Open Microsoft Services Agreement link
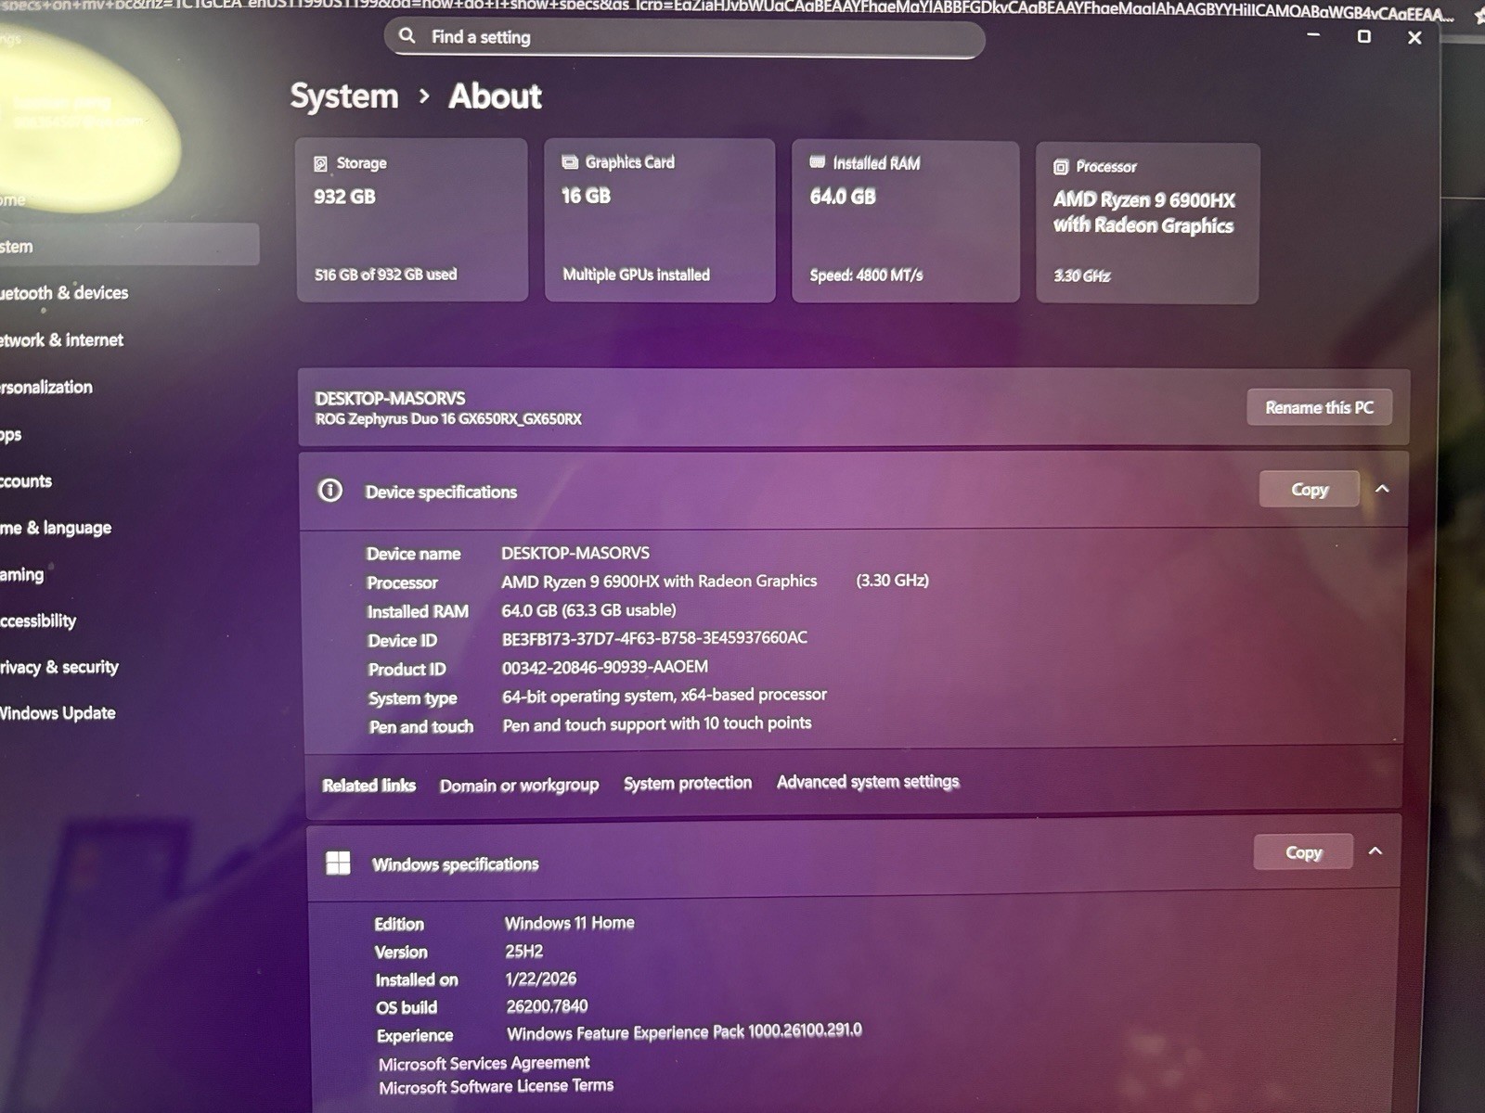The image size is (1485, 1113). 484,1063
